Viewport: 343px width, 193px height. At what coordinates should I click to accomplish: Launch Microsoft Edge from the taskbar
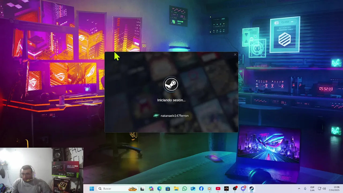click(159, 189)
